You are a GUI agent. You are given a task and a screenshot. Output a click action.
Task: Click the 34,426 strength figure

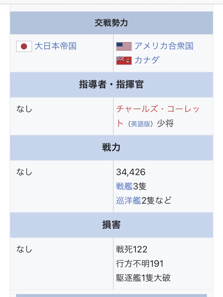tap(131, 172)
